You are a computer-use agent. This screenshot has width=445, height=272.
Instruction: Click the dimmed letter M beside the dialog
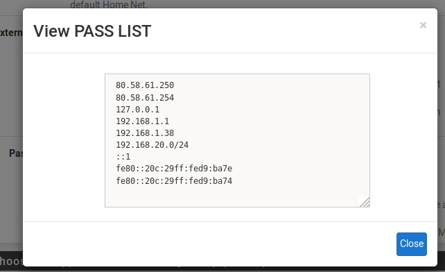click(x=442, y=232)
